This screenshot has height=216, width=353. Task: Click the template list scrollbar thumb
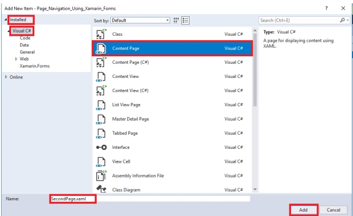pos(255,69)
